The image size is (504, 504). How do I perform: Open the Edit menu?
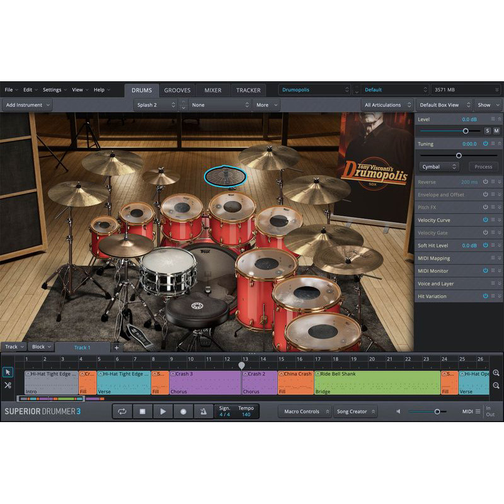30,89
